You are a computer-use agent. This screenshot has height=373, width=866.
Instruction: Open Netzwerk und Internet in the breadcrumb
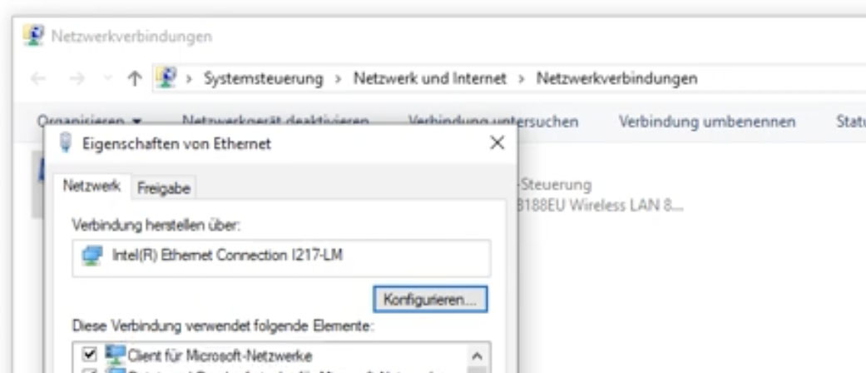point(430,78)
